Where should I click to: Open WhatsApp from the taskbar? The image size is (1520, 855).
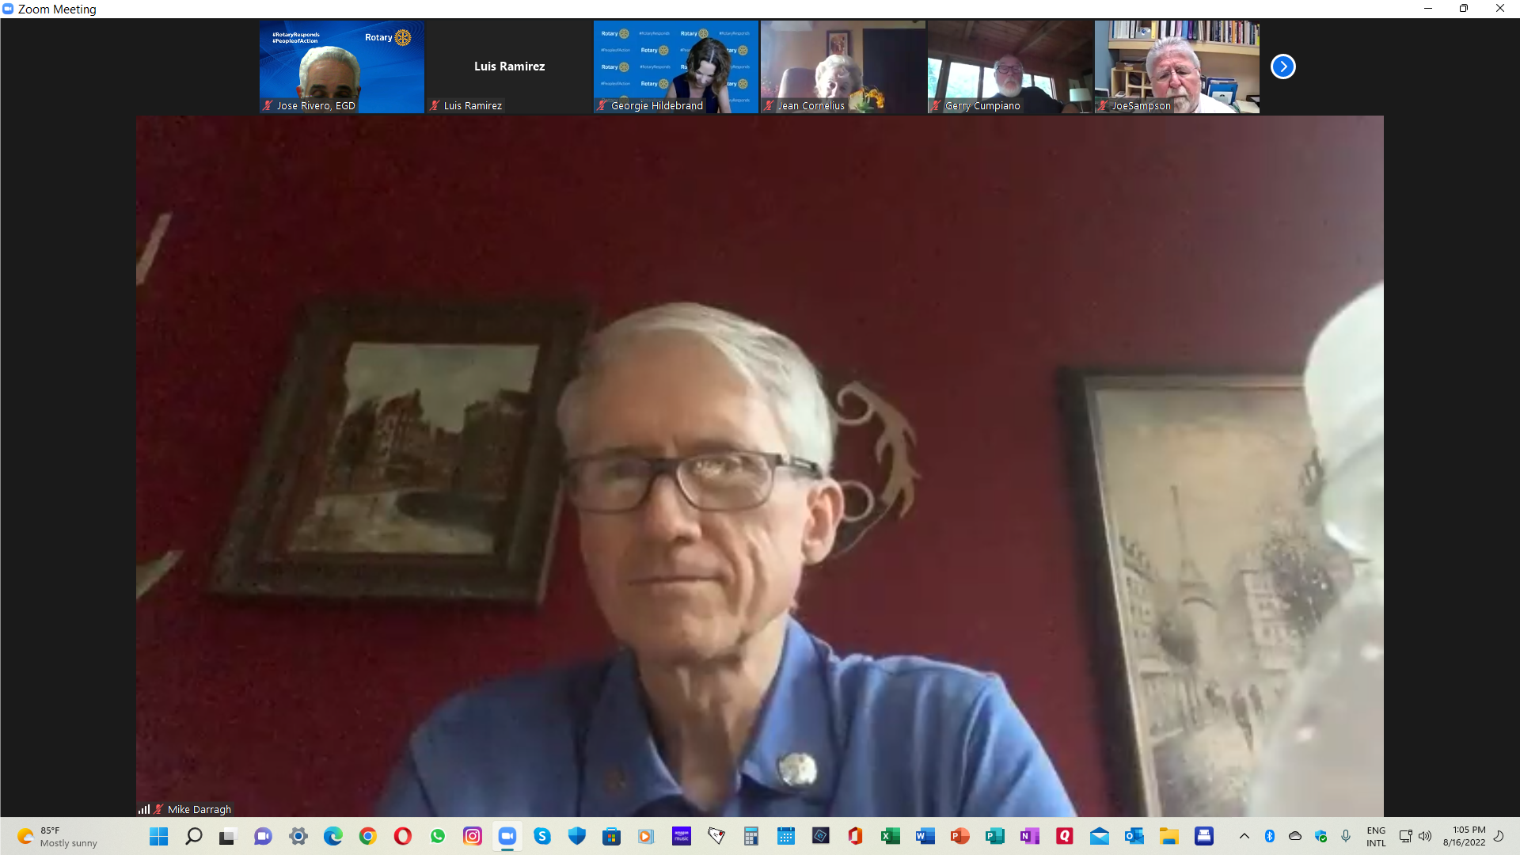click(x=438, y=836)
